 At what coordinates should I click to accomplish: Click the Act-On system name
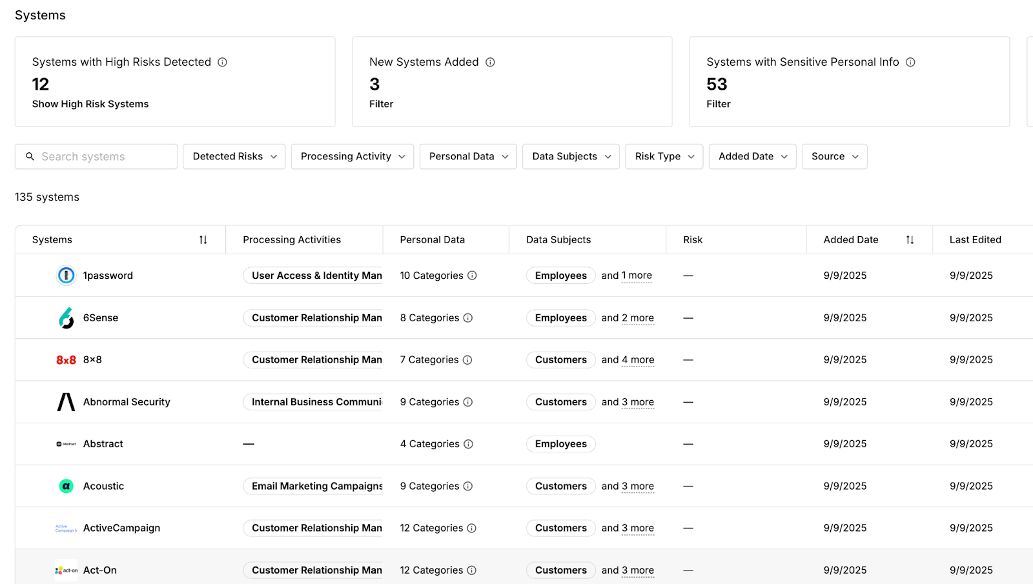(100, 570)
